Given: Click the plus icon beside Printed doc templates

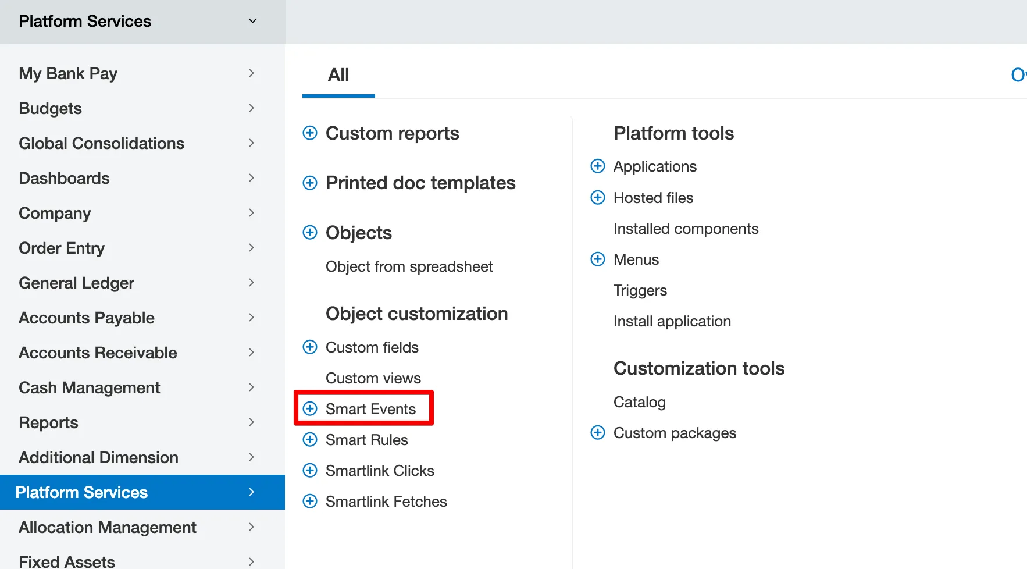Looking at the screenshot, I should tap(310, 183).
